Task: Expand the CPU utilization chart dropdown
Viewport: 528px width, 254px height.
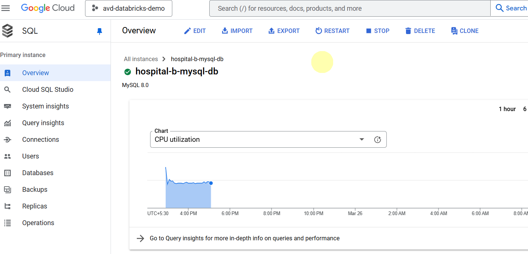Action: click(x=362, y=140)
